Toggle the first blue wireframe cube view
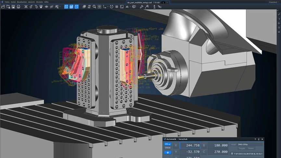The width and height of the screenshot is (281, 158). click(x=66, y=7)
